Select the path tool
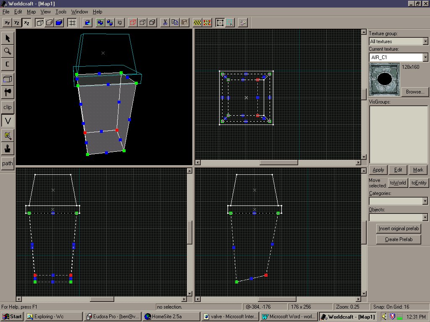 8,164
